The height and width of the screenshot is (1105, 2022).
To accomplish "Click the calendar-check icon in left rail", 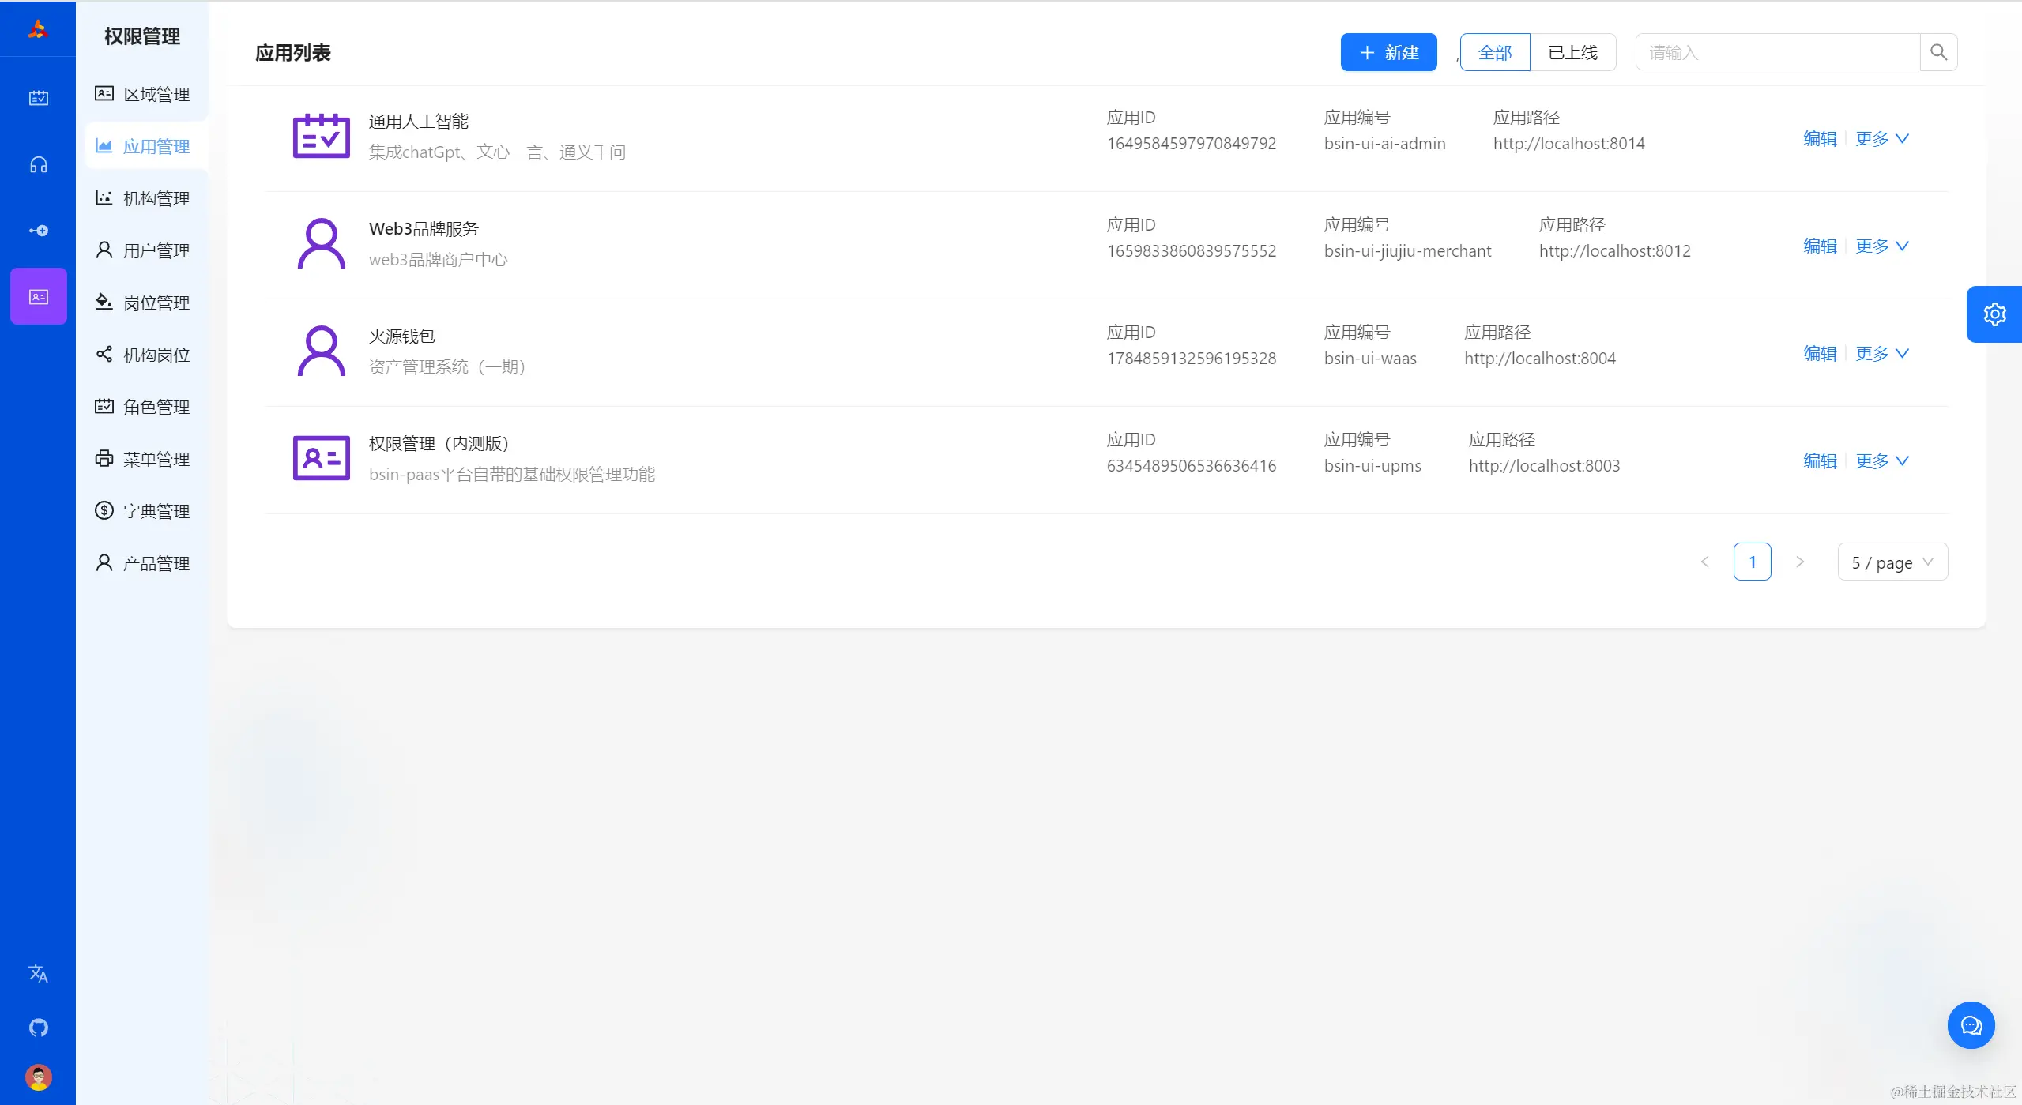I will tap(38, 98).
